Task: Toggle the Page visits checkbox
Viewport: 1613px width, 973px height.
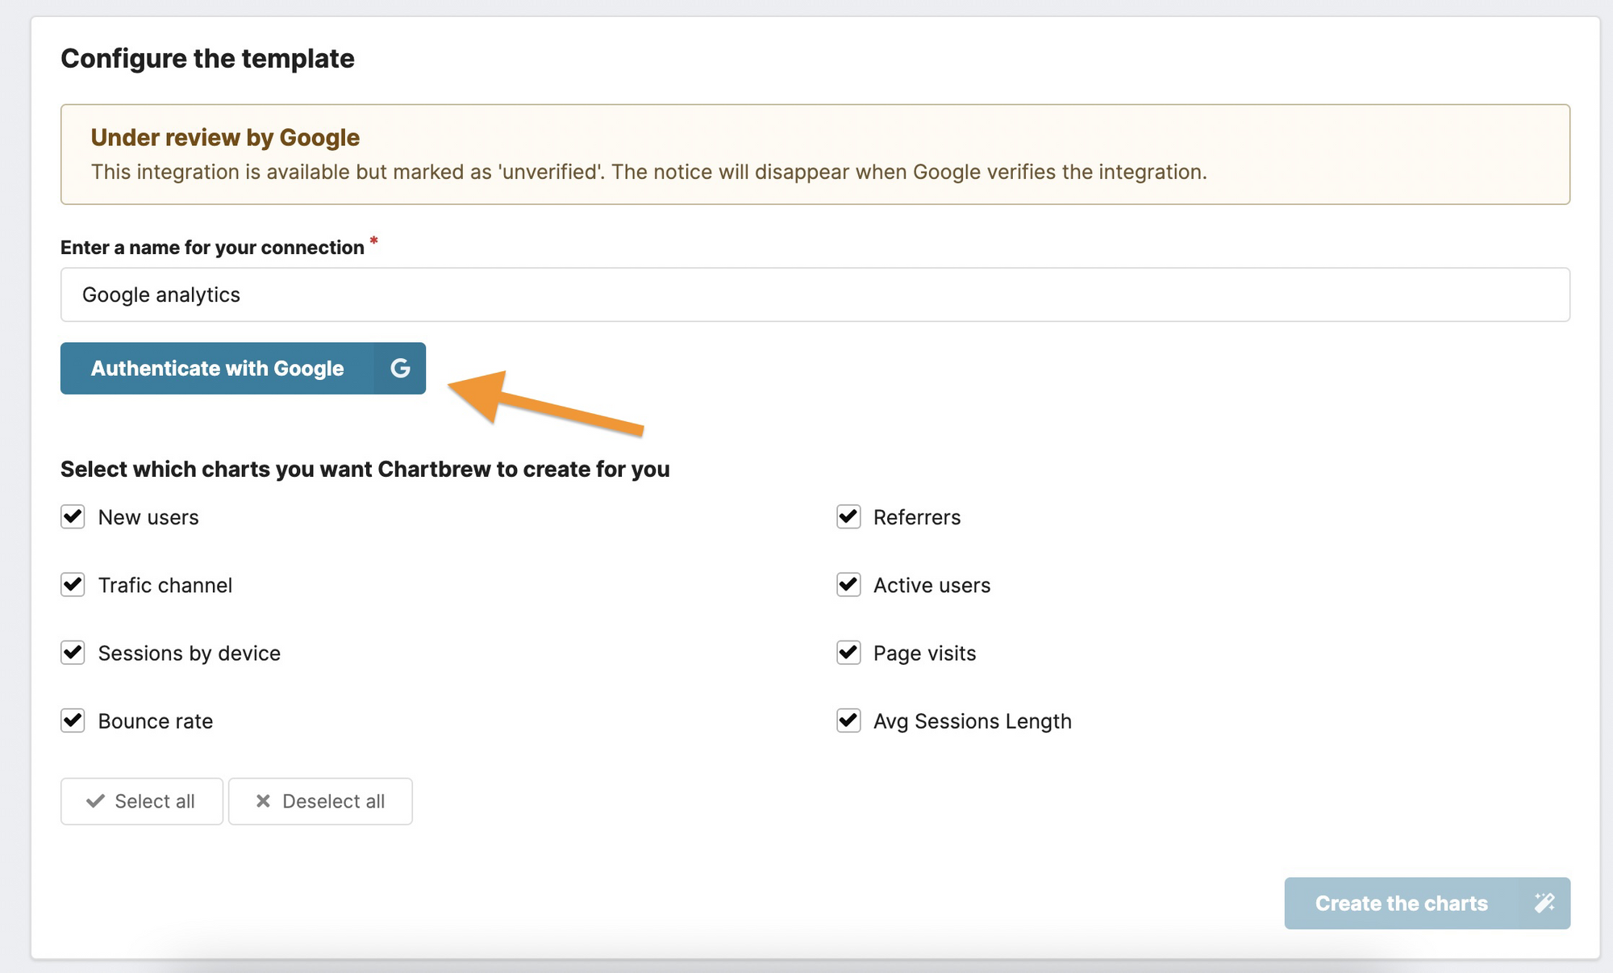Action: (x=848, y=653)
